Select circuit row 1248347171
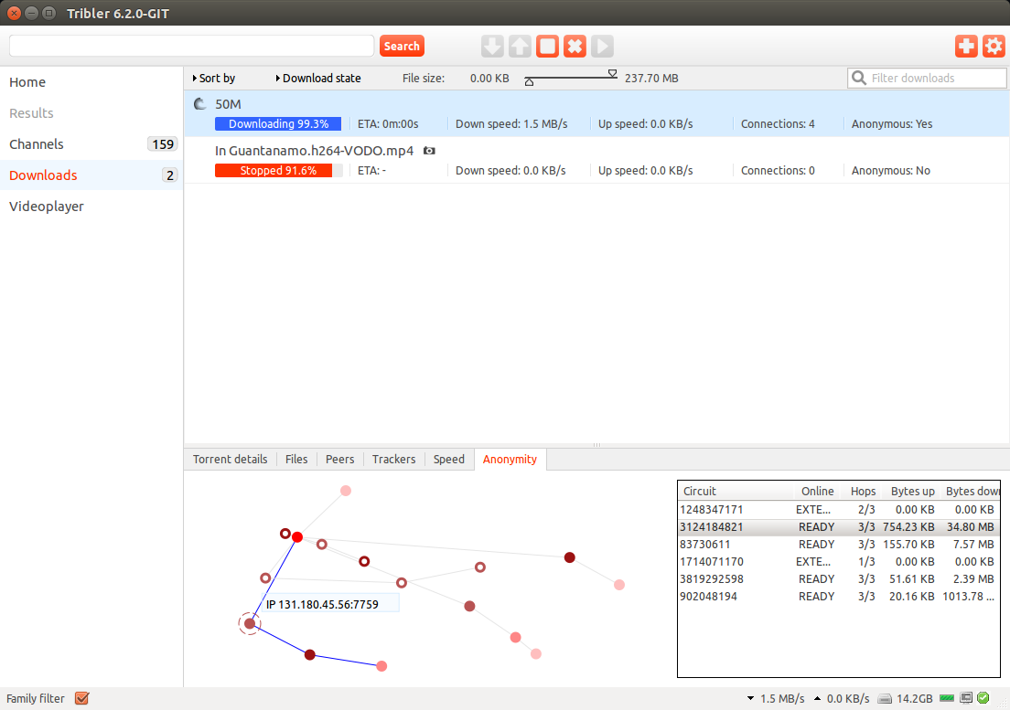 [839, 509]
